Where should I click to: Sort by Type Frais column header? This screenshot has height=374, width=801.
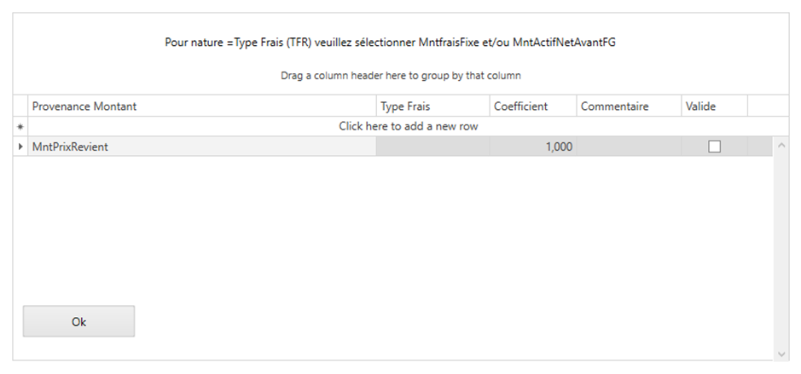click(x=433, y=106)
